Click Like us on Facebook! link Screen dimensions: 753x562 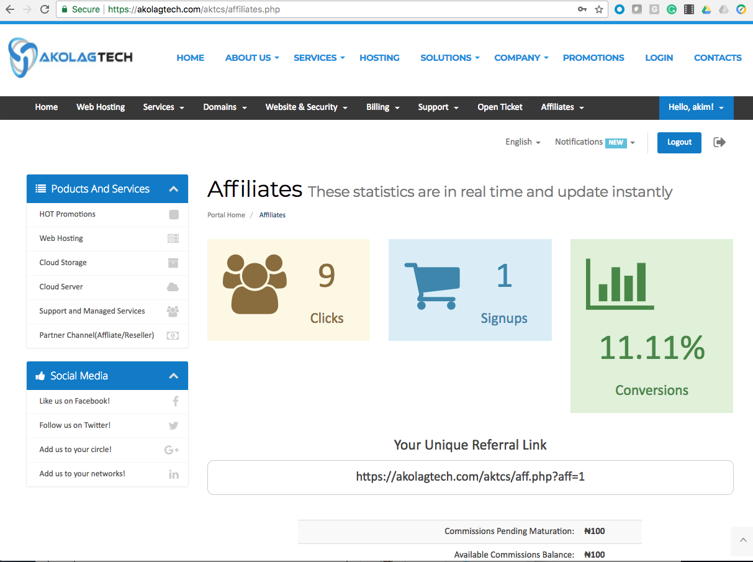click(74, 401)
